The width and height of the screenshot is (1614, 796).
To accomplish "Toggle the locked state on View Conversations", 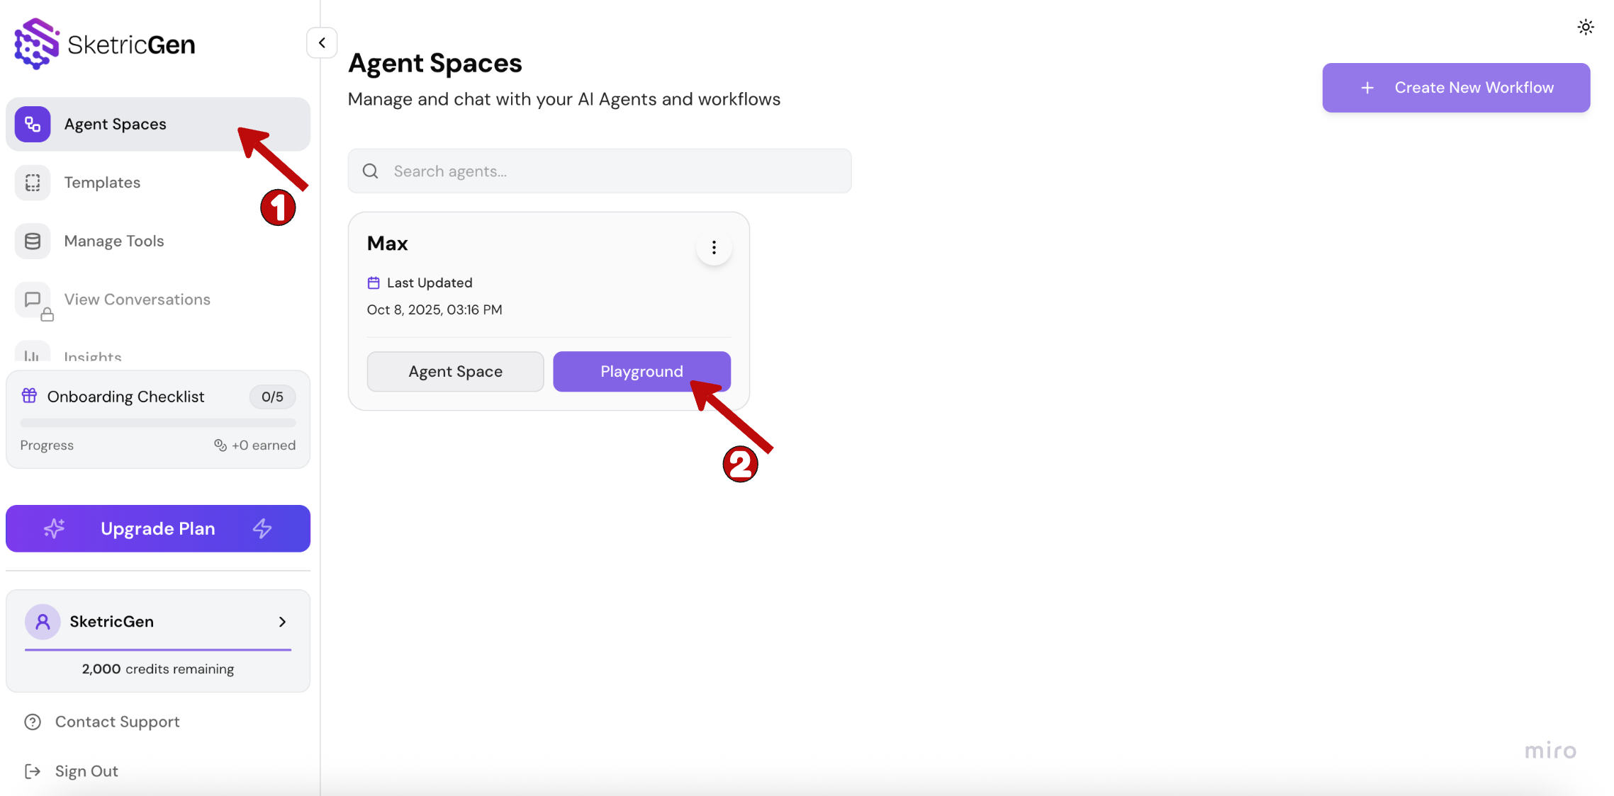I will pos(47,317).
